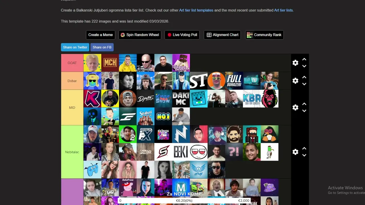Image resolution: width=365 pixels, height=205 pixels.
Task: Move Nebitalac tier row up
Action: tap(304, 149)
